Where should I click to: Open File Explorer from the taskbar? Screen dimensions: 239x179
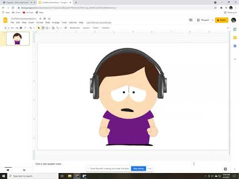click(70, 176)
